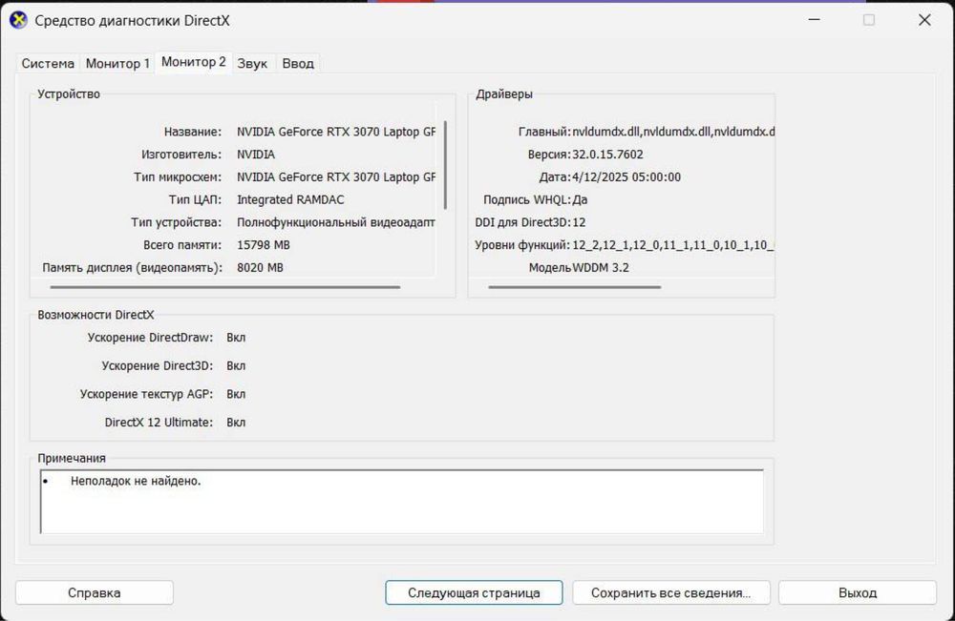Click horizontal scrollbar under Драйверы list
This screenshot has width=955, height=621.
(574, 287)
